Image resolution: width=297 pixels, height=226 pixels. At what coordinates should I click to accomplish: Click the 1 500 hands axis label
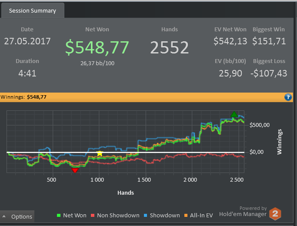(x=144, y=179)
